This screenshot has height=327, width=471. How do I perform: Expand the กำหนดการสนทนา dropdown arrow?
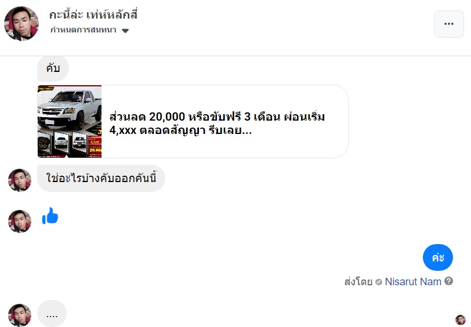coord(125,31)
